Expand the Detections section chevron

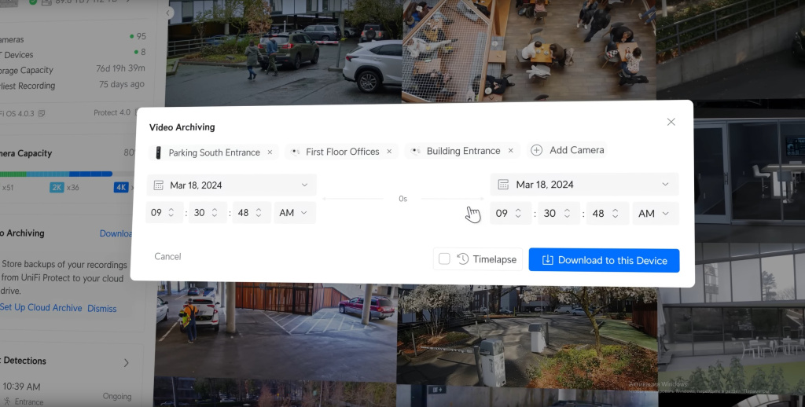tap(127, 362)
